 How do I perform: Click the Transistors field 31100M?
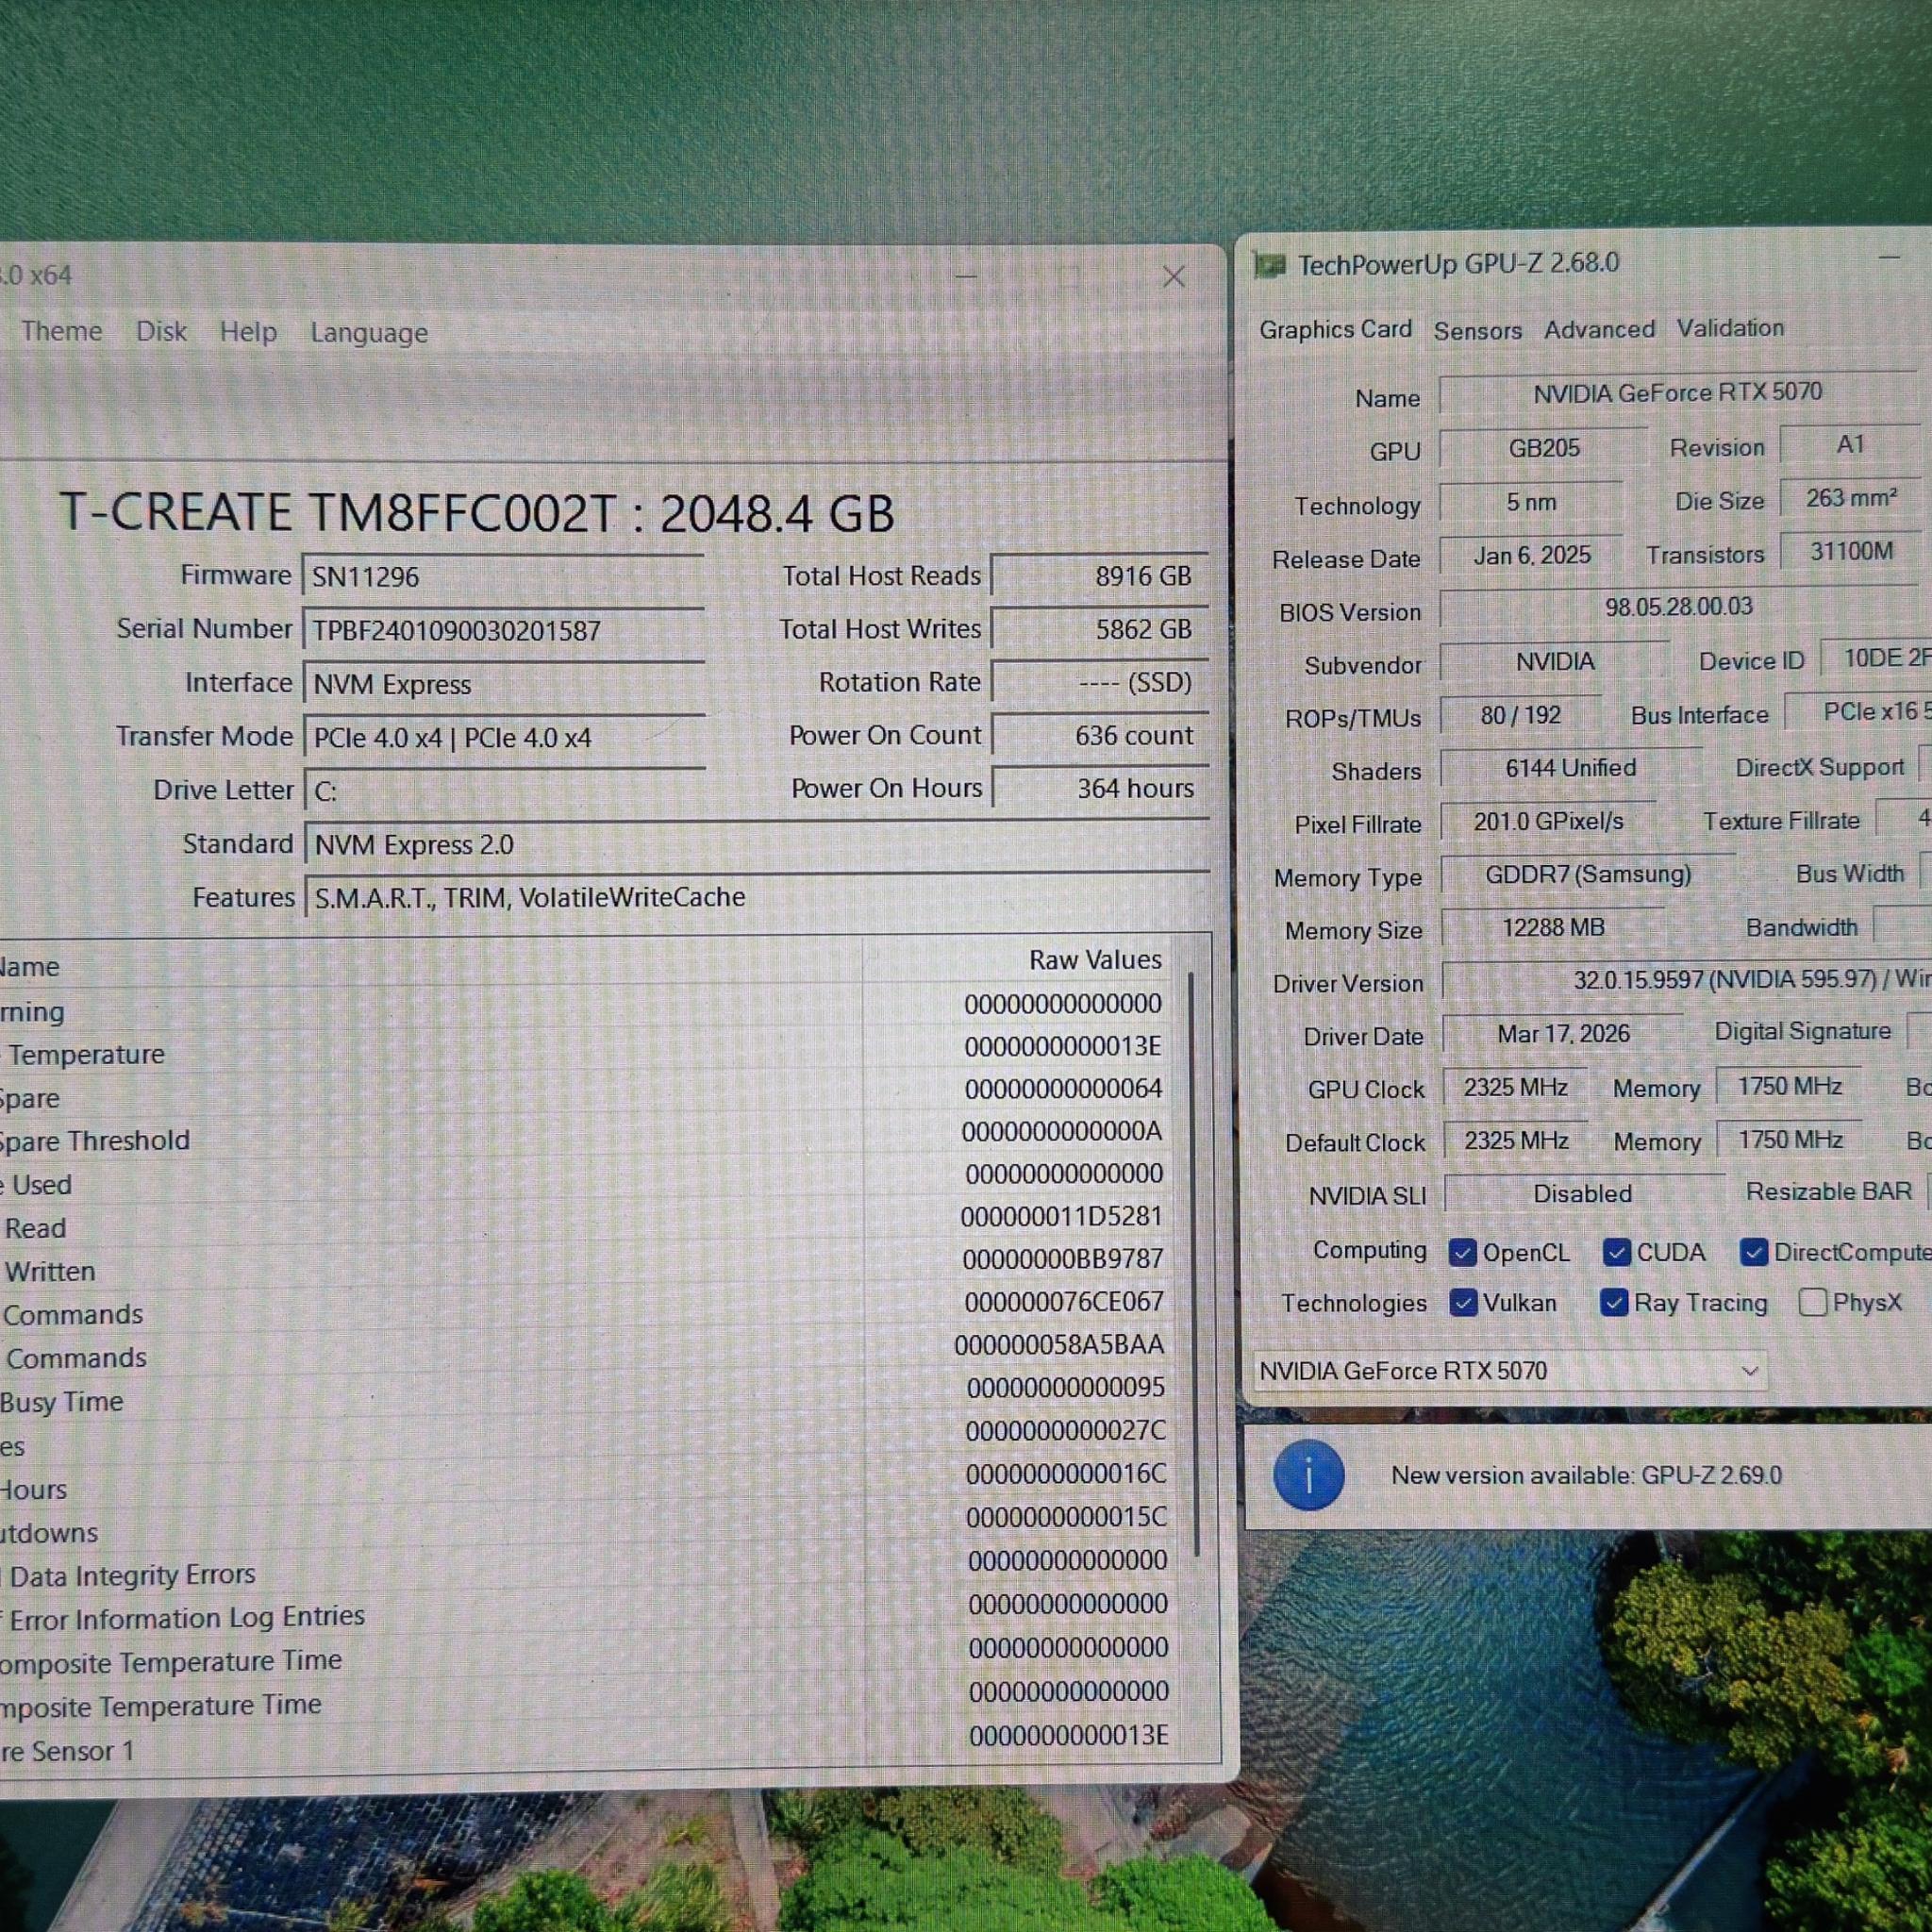pyautogui.click(x=1850, y=552)
